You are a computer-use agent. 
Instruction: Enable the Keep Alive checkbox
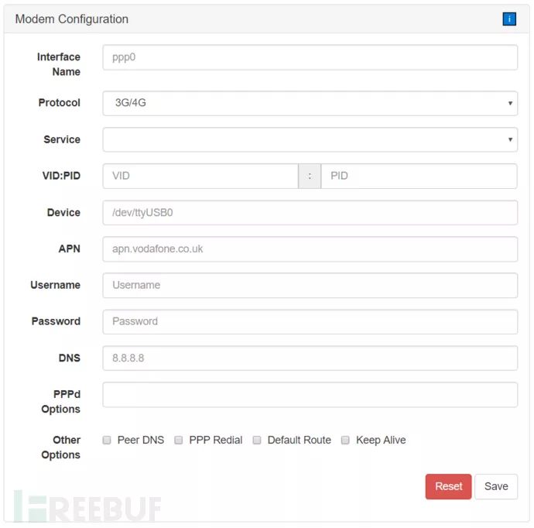(346, 441)
